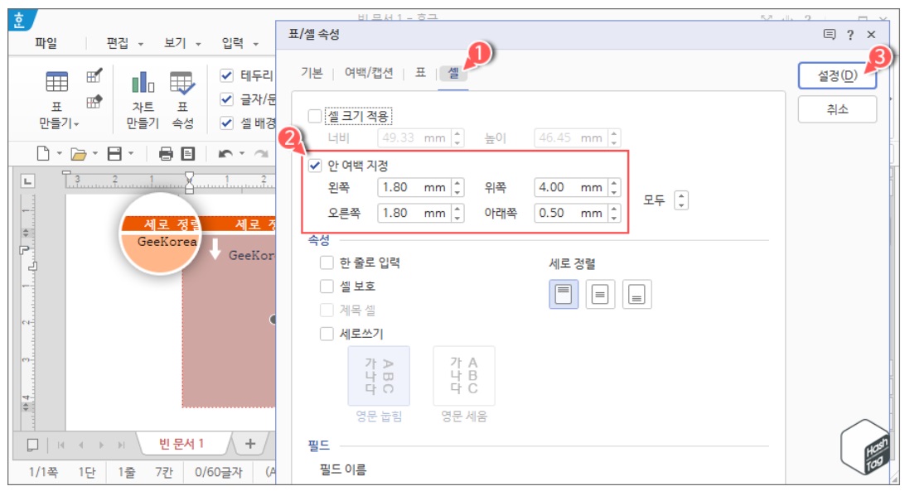Toggle 셀 배경 checkbox in ribbon
Viewport: 905px width, 491px height.
tap(227, 123)
